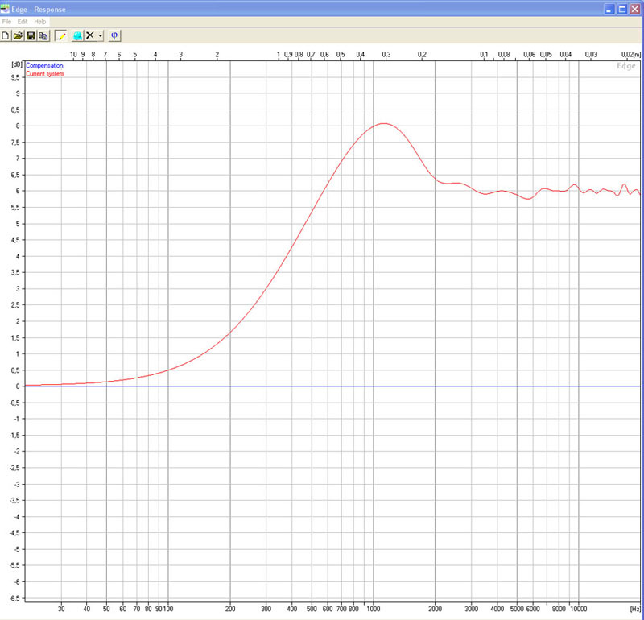Screen dimensions: 644x620
Task: Toggle the yellow pencil edit tool
Action: 61,36
